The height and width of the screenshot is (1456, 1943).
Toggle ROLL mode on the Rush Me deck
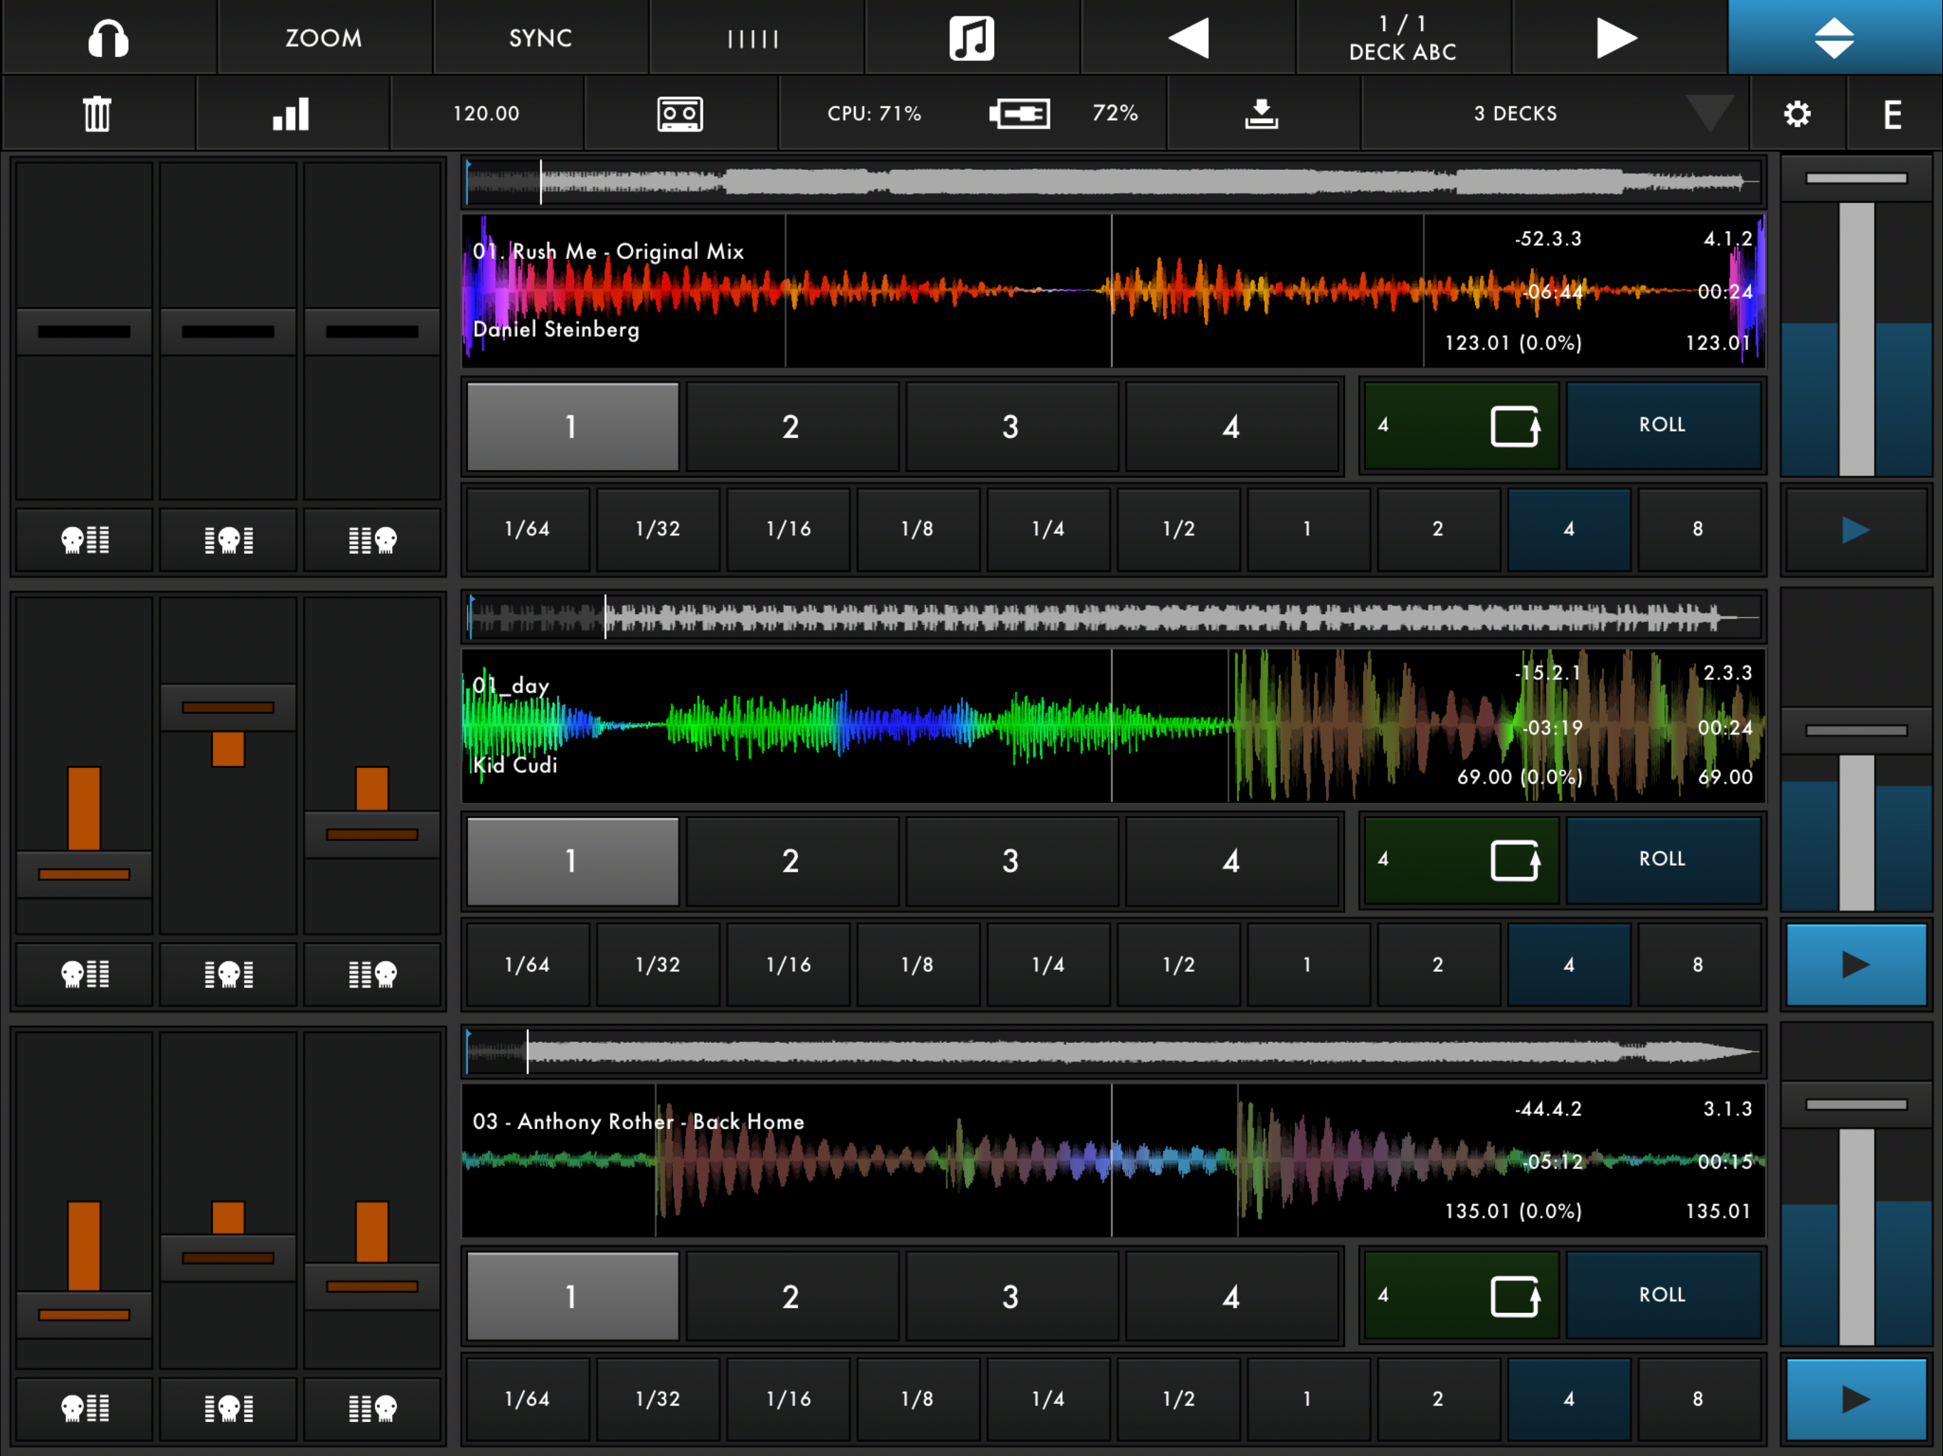pos(1662,425)
